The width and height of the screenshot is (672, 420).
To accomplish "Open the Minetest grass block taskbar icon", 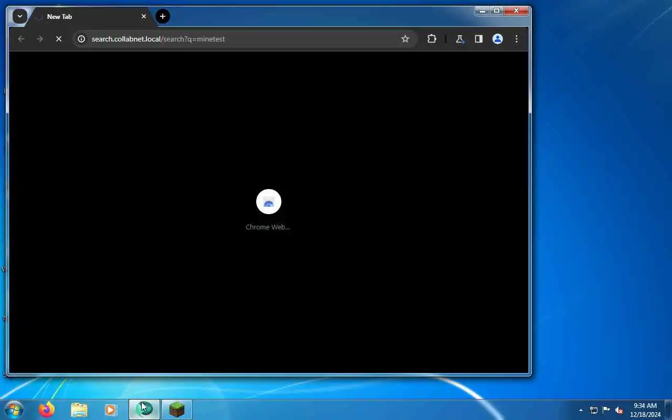I will tap(177, 409).
